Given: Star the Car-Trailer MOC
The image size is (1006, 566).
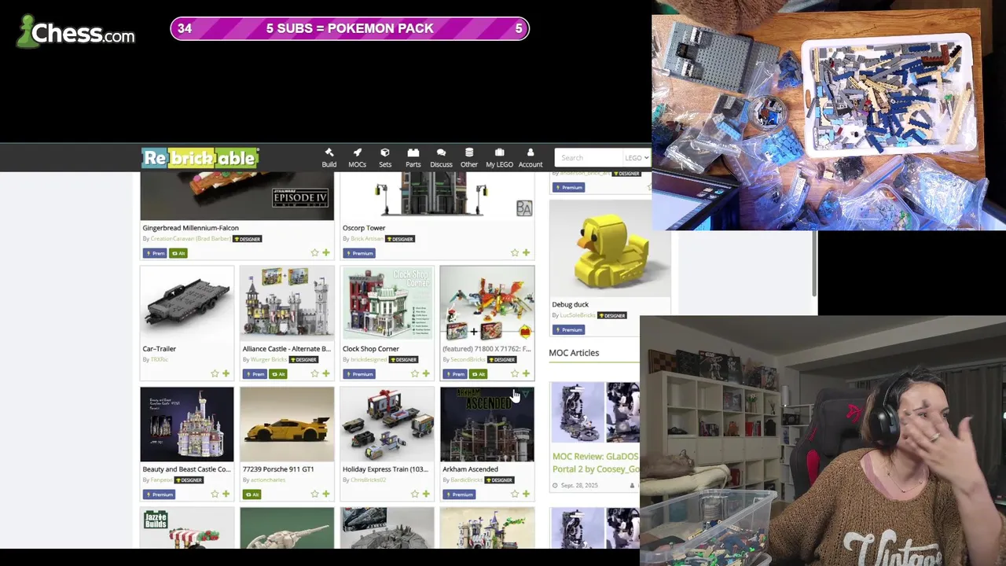Looking at the screenshot, I should click(x=215, y=374).
